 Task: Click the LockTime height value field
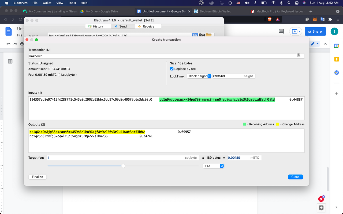234,76
